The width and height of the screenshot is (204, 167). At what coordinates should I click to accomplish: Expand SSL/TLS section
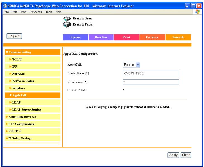[33, 131]
